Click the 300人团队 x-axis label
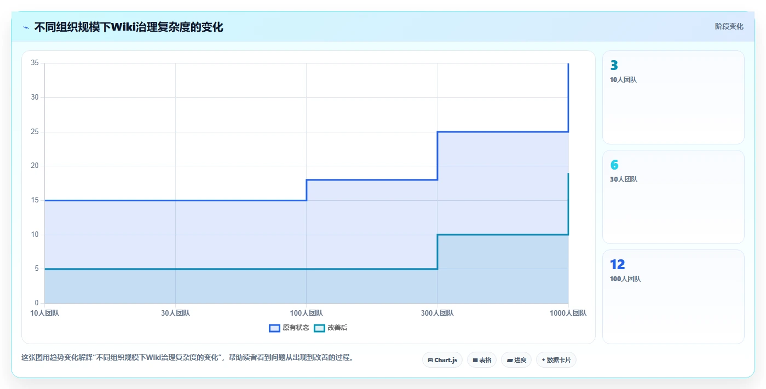Viewport: 766px width, 389px height. pyautogui.click(x=437, y=313)
